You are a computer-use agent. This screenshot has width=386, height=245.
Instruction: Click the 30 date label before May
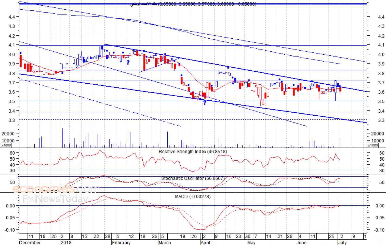248,236
